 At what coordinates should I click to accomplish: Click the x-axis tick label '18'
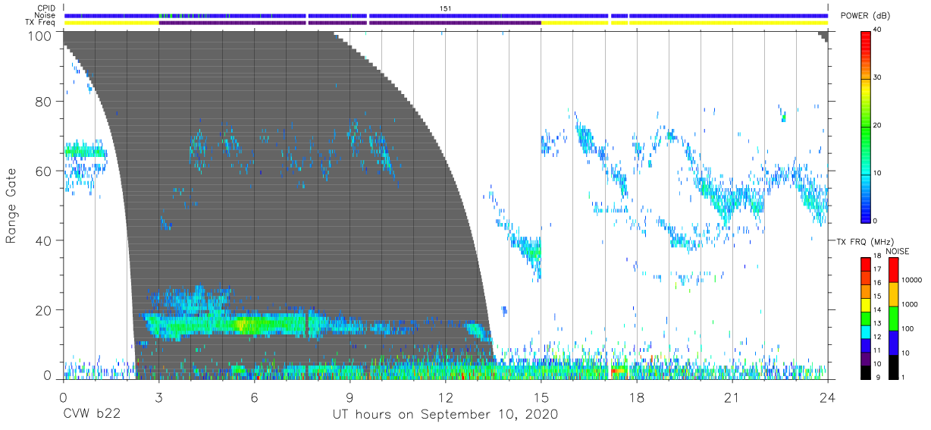click(x=636, y=397)
